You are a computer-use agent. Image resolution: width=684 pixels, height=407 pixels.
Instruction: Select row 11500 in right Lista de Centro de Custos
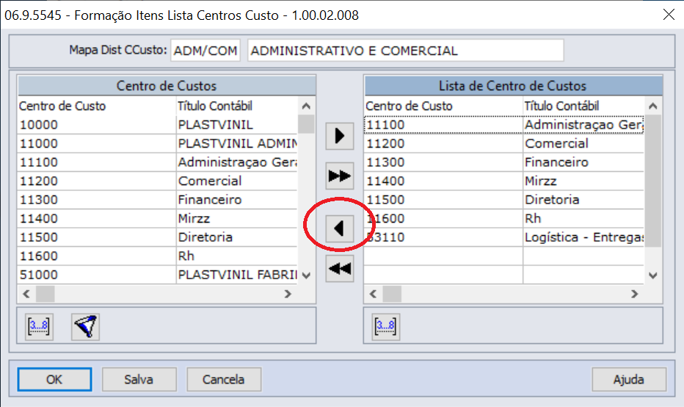tap(504, 200)
